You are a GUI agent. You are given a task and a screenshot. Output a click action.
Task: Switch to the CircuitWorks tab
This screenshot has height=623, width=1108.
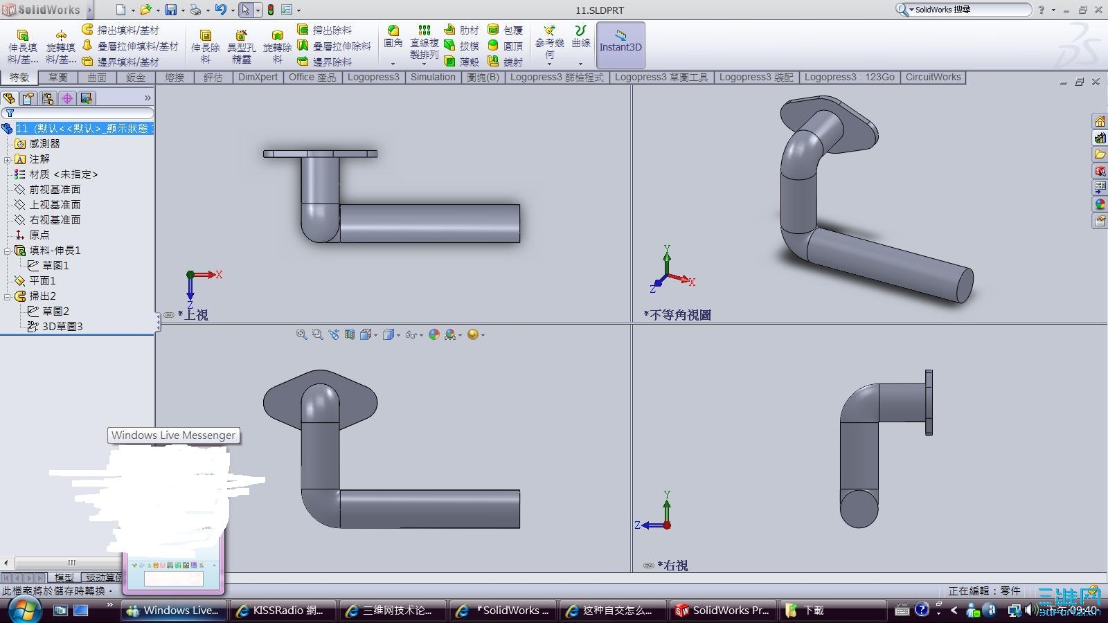tap(933, 78)
